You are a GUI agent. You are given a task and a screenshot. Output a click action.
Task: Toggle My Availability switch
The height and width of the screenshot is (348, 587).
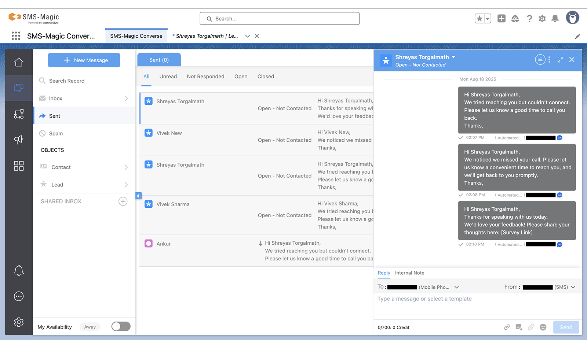[x=121, y=326]
